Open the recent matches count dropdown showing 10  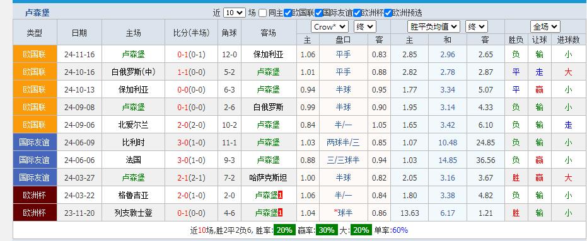[x=235, y=13]
